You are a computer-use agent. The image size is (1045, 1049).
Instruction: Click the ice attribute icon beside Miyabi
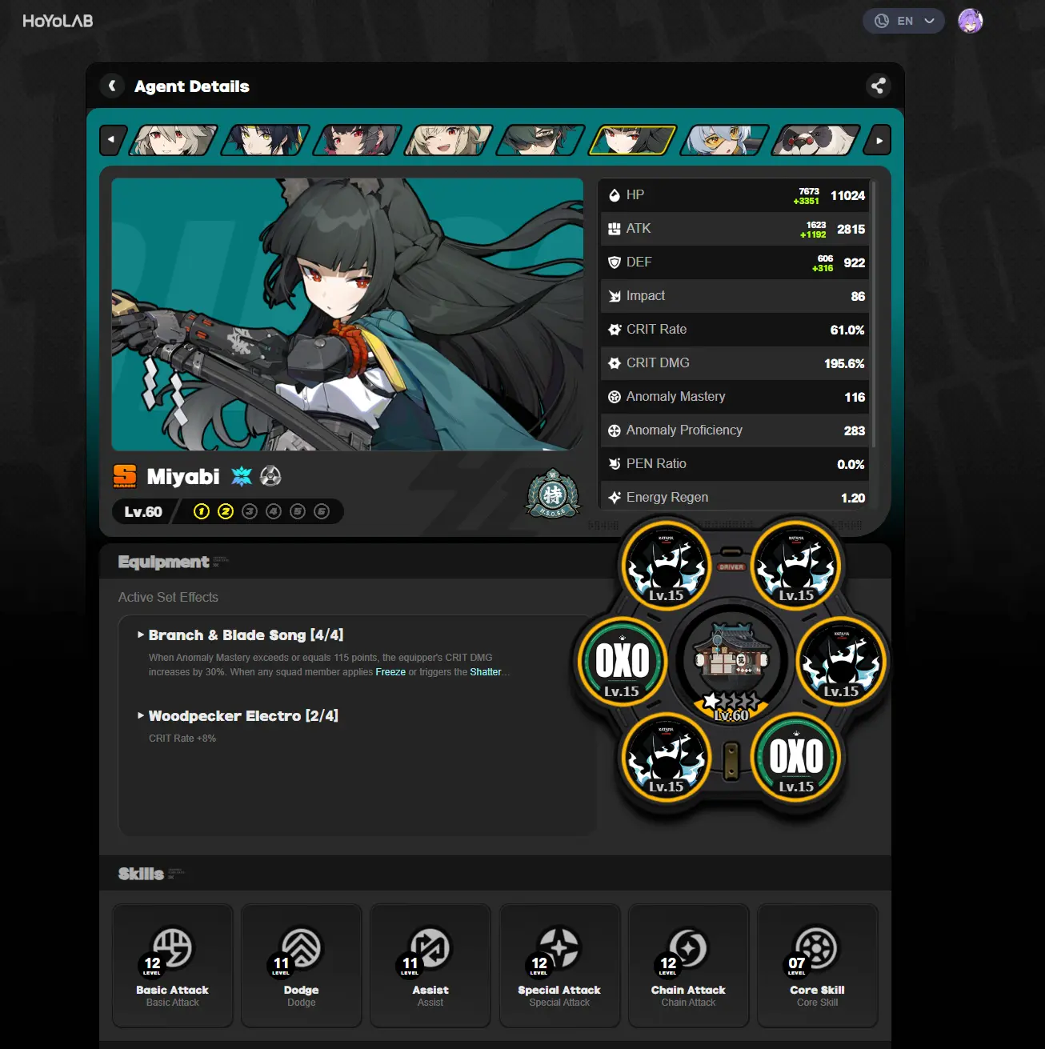[242, 476]
